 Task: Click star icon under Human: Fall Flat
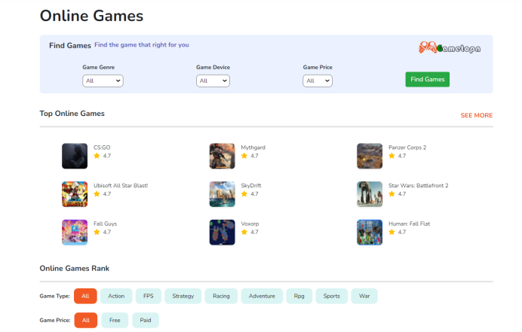[x=391, y=233]
